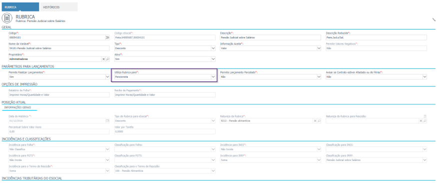437x183 pixels.
Task: Expand Incidência para Folha dropdown
Action: point(107,149)
